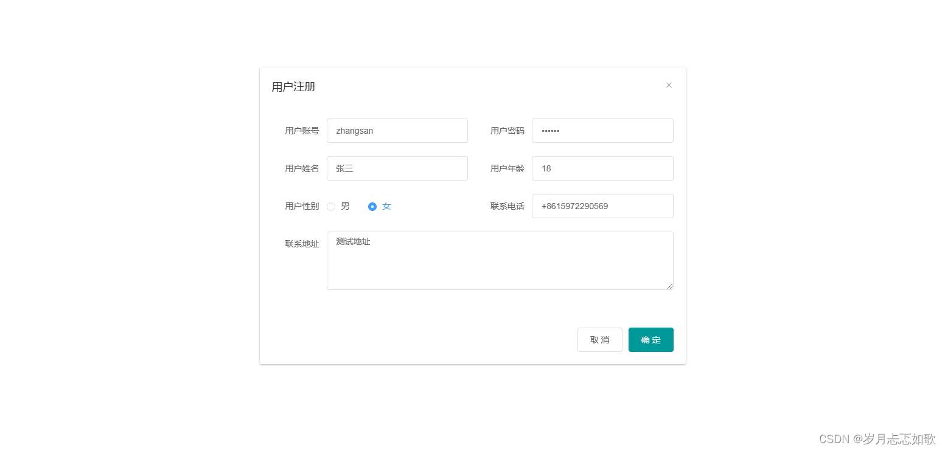The image size is (945, 451).
Task: Select the 男 radio button
Action: click(331, 206)
